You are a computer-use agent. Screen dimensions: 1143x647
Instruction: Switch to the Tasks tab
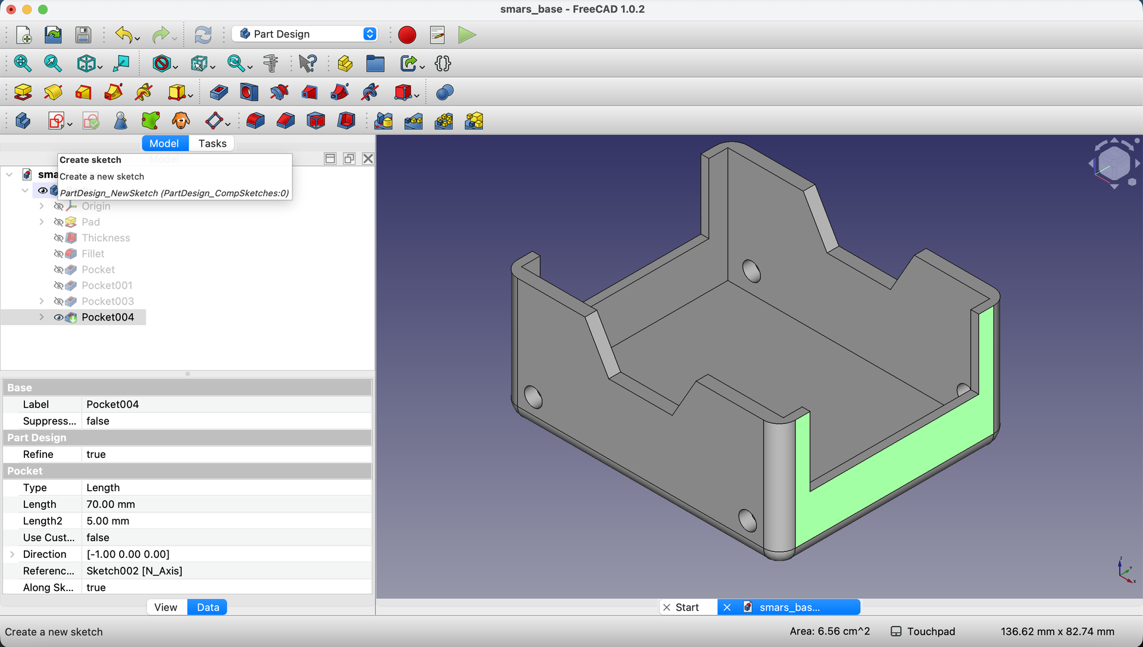click(212, 143)
